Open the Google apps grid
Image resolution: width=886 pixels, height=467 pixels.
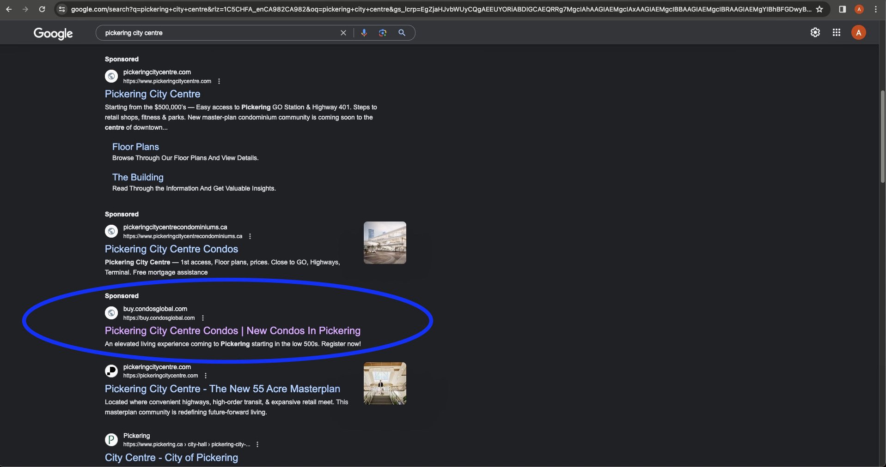837,32
